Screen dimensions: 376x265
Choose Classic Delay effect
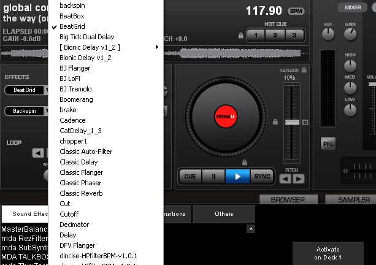[106, 162]
